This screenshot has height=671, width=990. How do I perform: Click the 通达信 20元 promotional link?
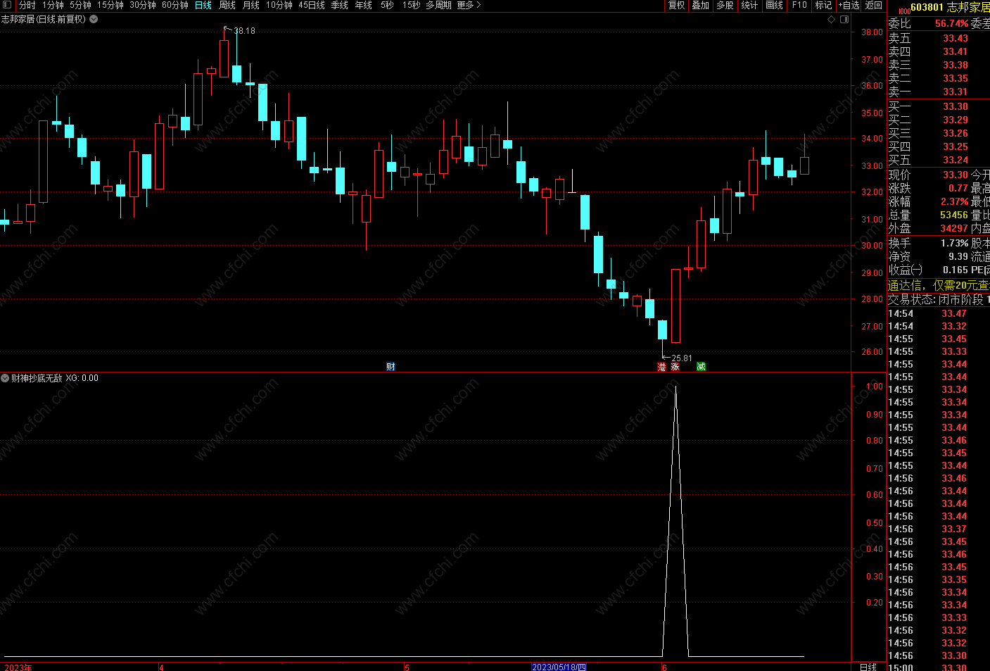click(x=939, y=285)
